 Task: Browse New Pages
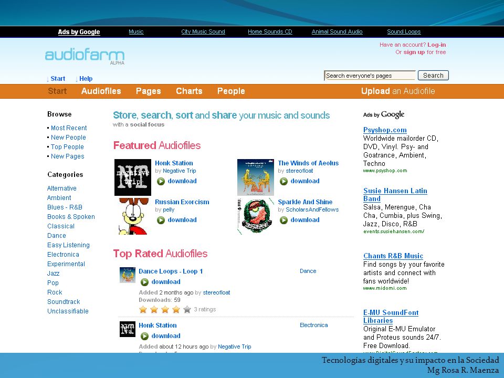pos(68,156)
